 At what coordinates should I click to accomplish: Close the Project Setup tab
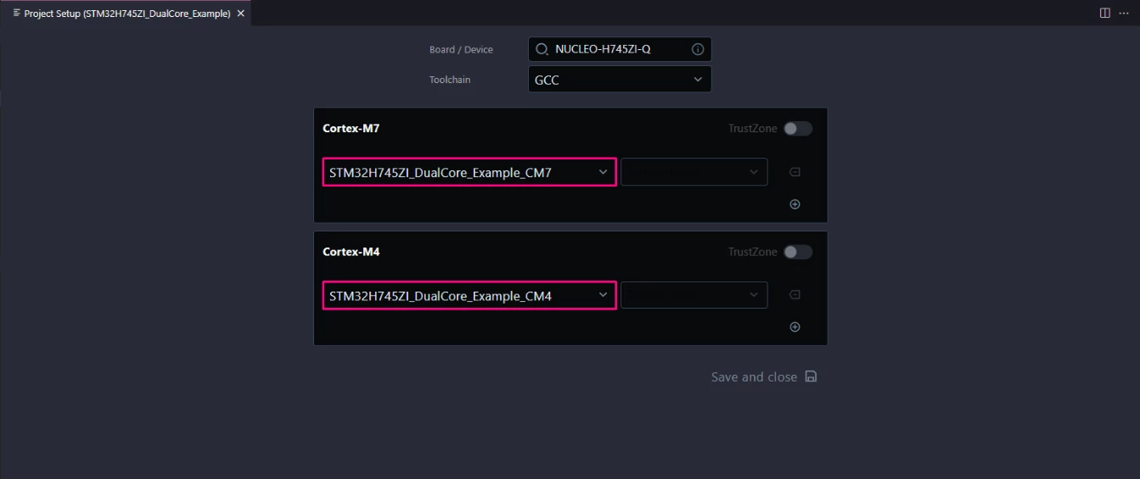241,14
